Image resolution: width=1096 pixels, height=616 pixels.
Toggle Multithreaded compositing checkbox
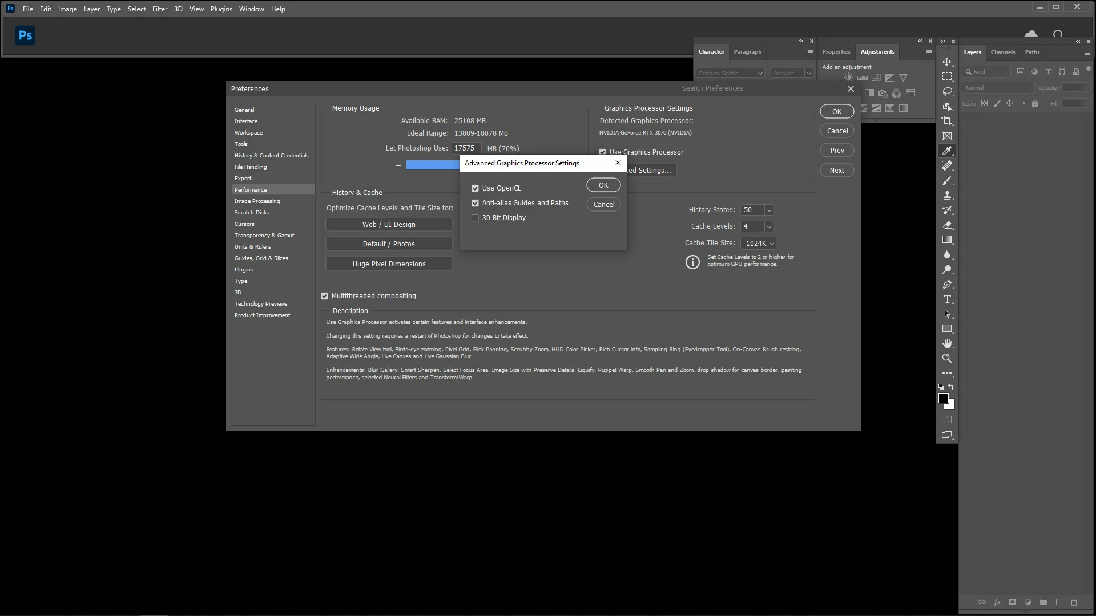point(324,296)
